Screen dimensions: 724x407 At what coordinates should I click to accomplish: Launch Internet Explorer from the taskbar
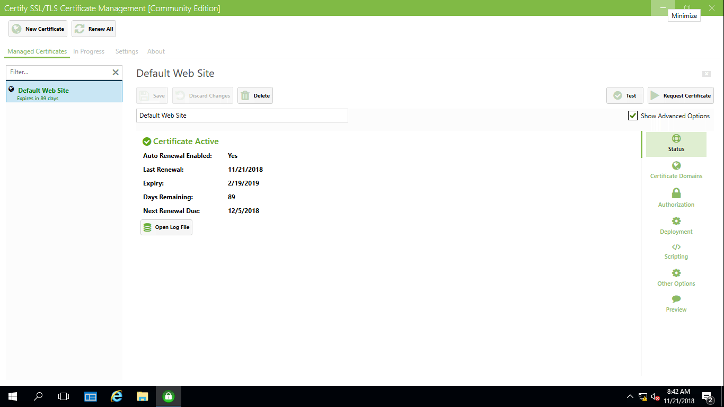(116, 396)
